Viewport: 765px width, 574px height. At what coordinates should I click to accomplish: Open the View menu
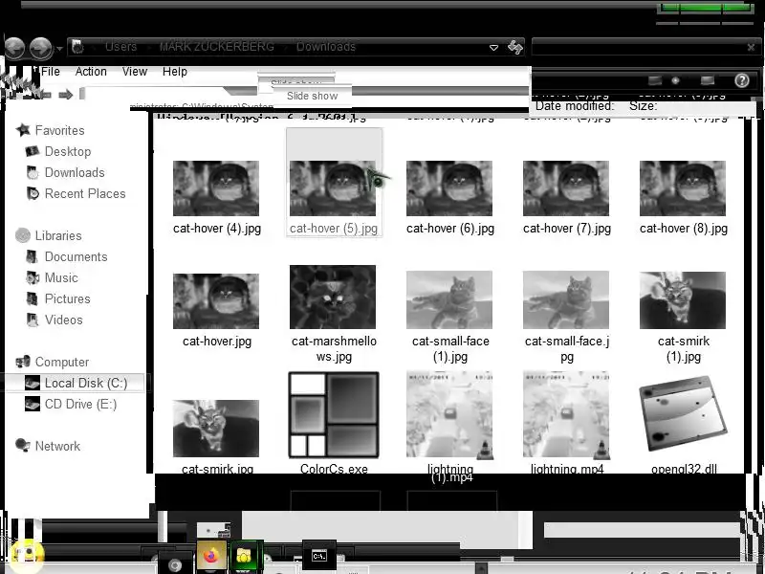click(135, 72)
